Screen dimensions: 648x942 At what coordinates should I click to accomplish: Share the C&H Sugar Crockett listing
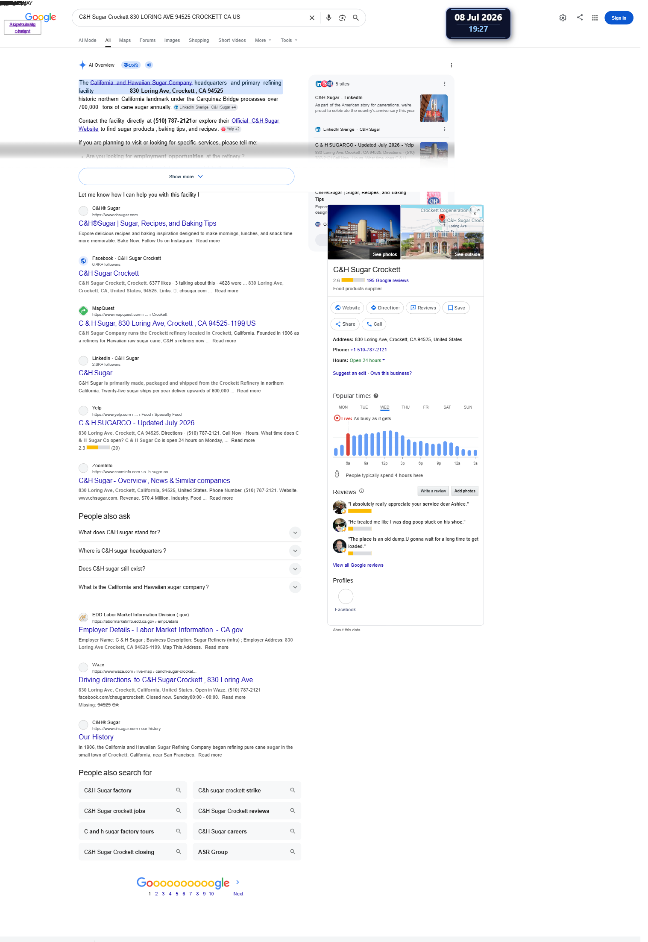point(345,324)
